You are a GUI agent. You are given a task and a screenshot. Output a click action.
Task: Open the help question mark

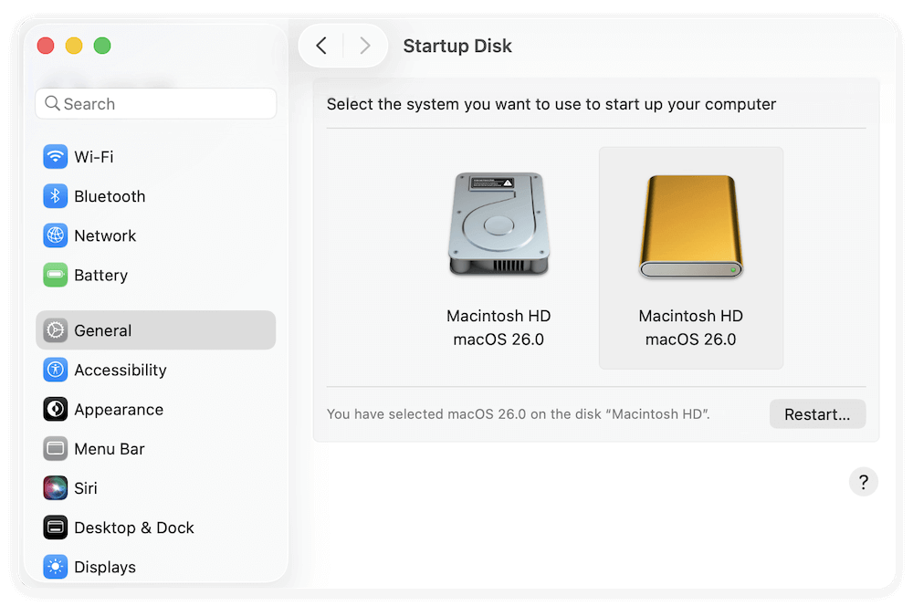click(863, 481)
